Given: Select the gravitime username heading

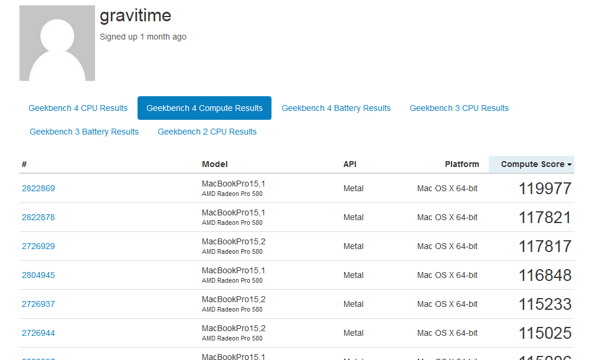Looking at the screenshot, I should (x=136, y=16).
